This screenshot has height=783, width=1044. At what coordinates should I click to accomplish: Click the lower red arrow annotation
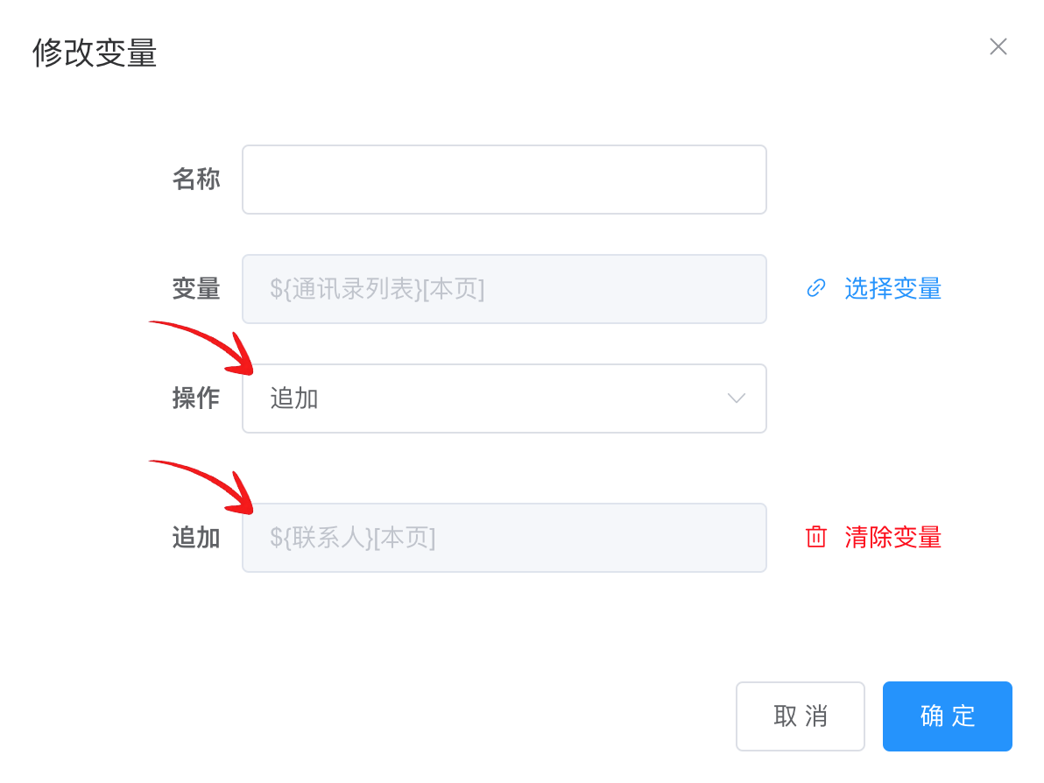point(203,487)
